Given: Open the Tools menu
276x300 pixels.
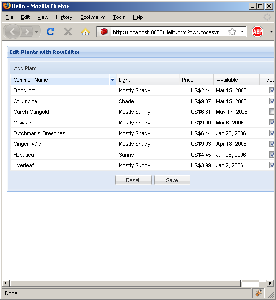Looking at the screenshot, I should [119, 17].
